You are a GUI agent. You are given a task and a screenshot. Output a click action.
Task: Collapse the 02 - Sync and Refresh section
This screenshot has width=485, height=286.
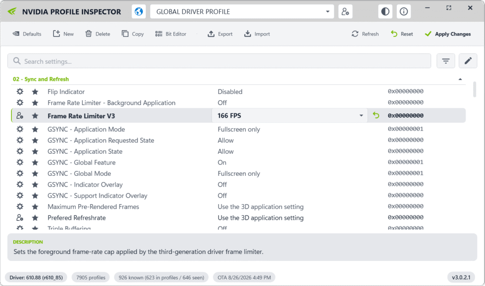tap(460, 79)
